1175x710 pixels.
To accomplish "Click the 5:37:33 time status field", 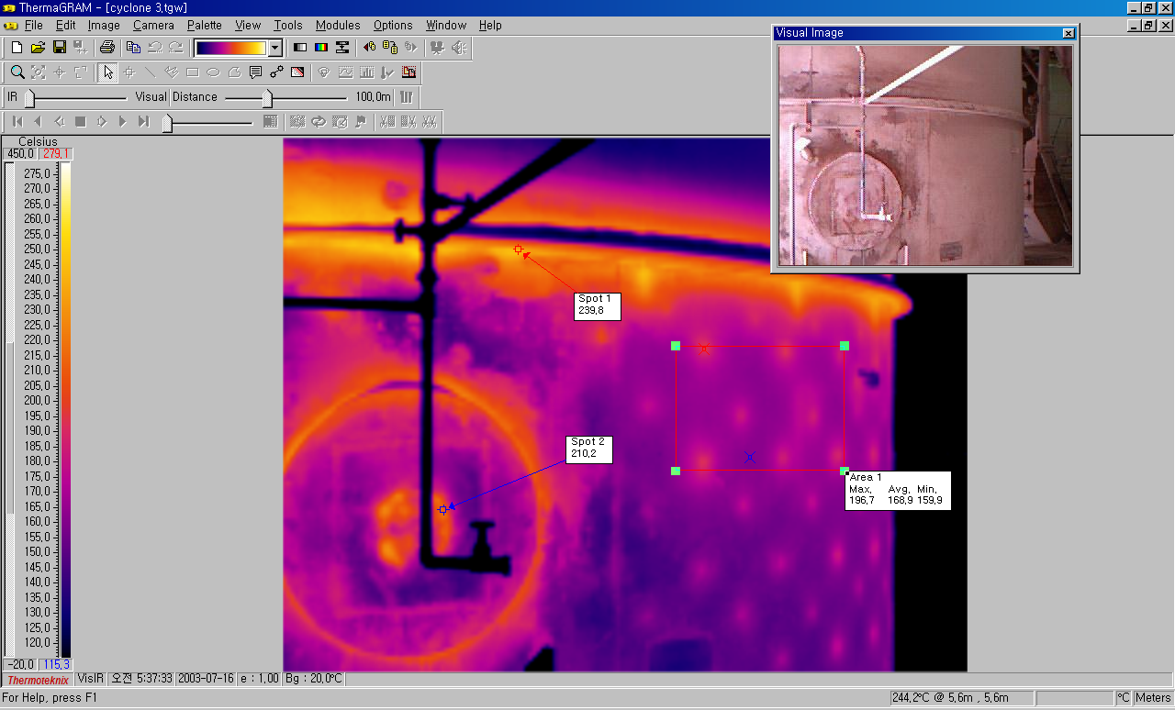I will coord(141,679).
